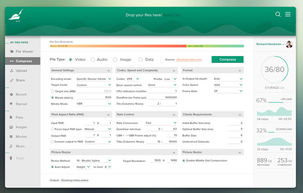Select the Target size (MB) radio option
The image size is (303, 193).
[x=52, y=91]
